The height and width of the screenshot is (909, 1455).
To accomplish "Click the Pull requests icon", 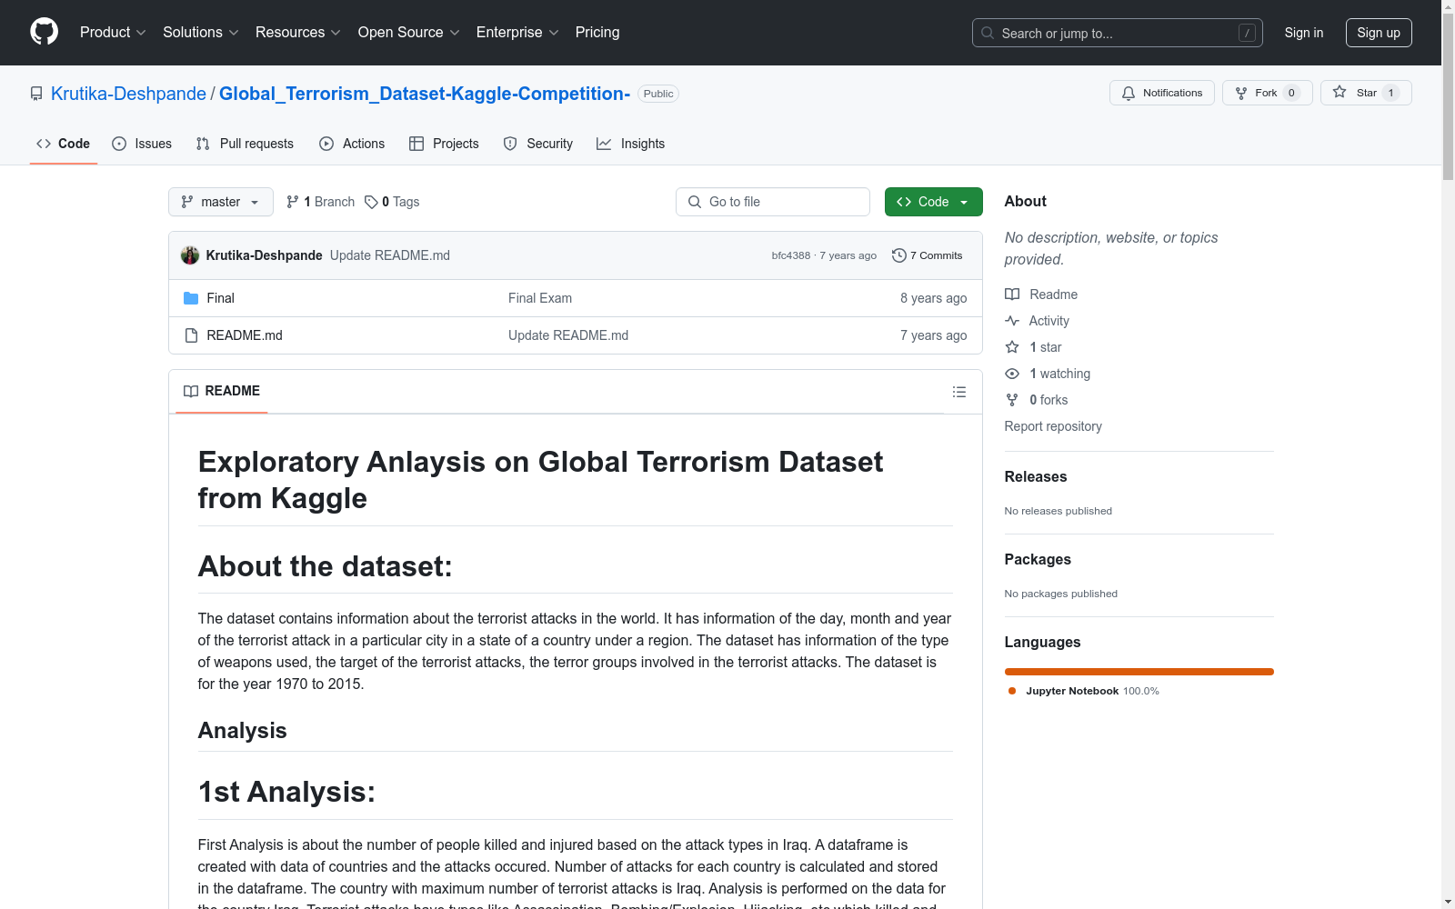I will point(203,144).
